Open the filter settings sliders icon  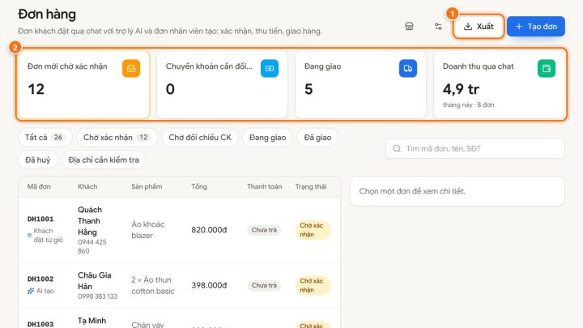(x=438, y=27)
